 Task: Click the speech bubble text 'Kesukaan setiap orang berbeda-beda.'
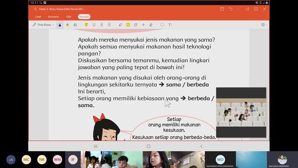(x=174, y=137)
